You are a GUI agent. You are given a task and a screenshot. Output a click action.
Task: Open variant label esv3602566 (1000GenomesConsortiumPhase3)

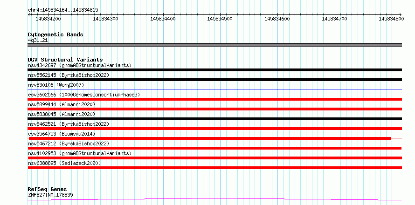tap(84, 95)
